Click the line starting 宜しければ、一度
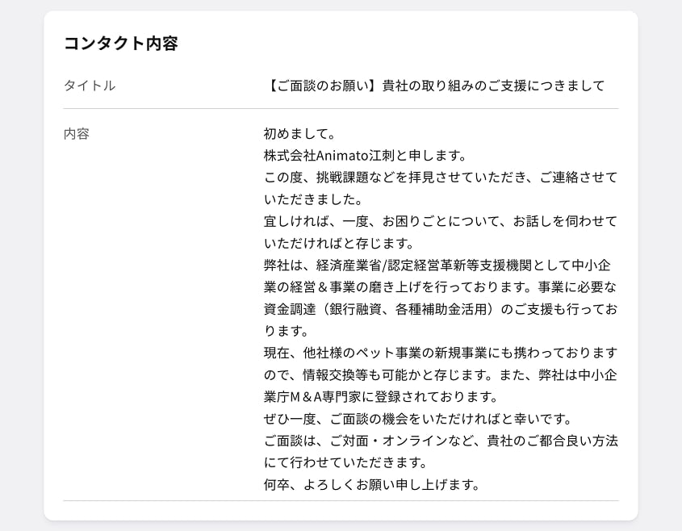 440,221
